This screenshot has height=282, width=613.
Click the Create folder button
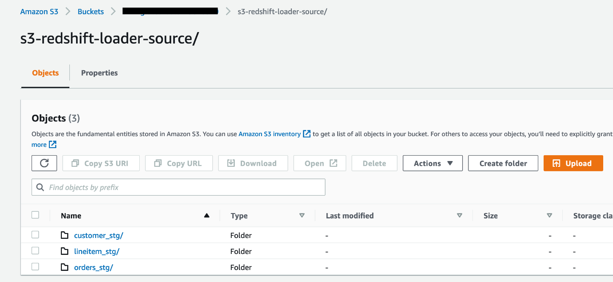pyautogui.click(x=503, y=163)
